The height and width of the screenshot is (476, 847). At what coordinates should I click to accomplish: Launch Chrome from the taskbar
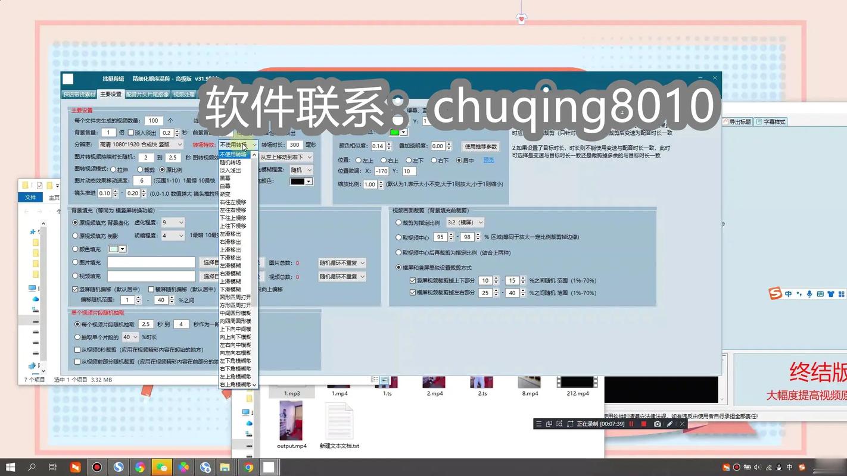click(x=248, y=467)
